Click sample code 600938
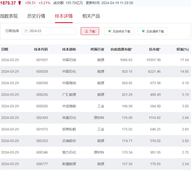Viewport: 192px width, 170px height. tap(42, 83)
